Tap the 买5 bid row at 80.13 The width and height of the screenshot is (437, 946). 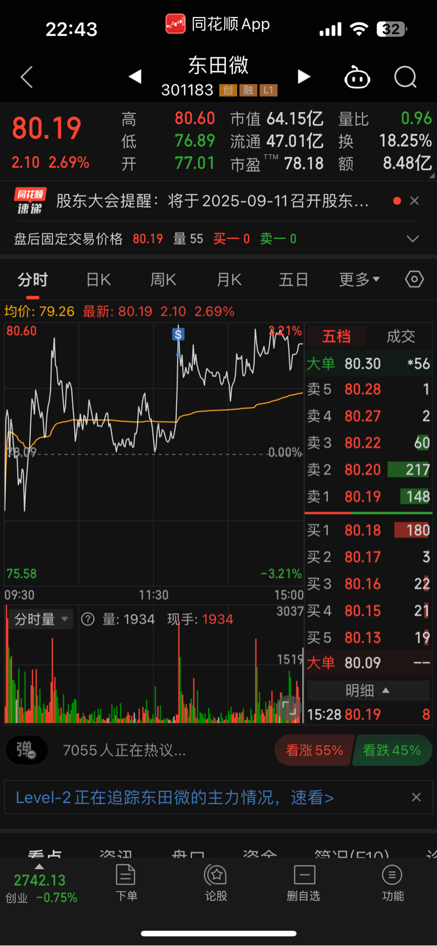(x=369, y=638)
